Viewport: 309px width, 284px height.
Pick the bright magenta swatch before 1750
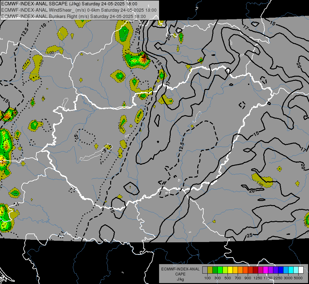(265, 270)
